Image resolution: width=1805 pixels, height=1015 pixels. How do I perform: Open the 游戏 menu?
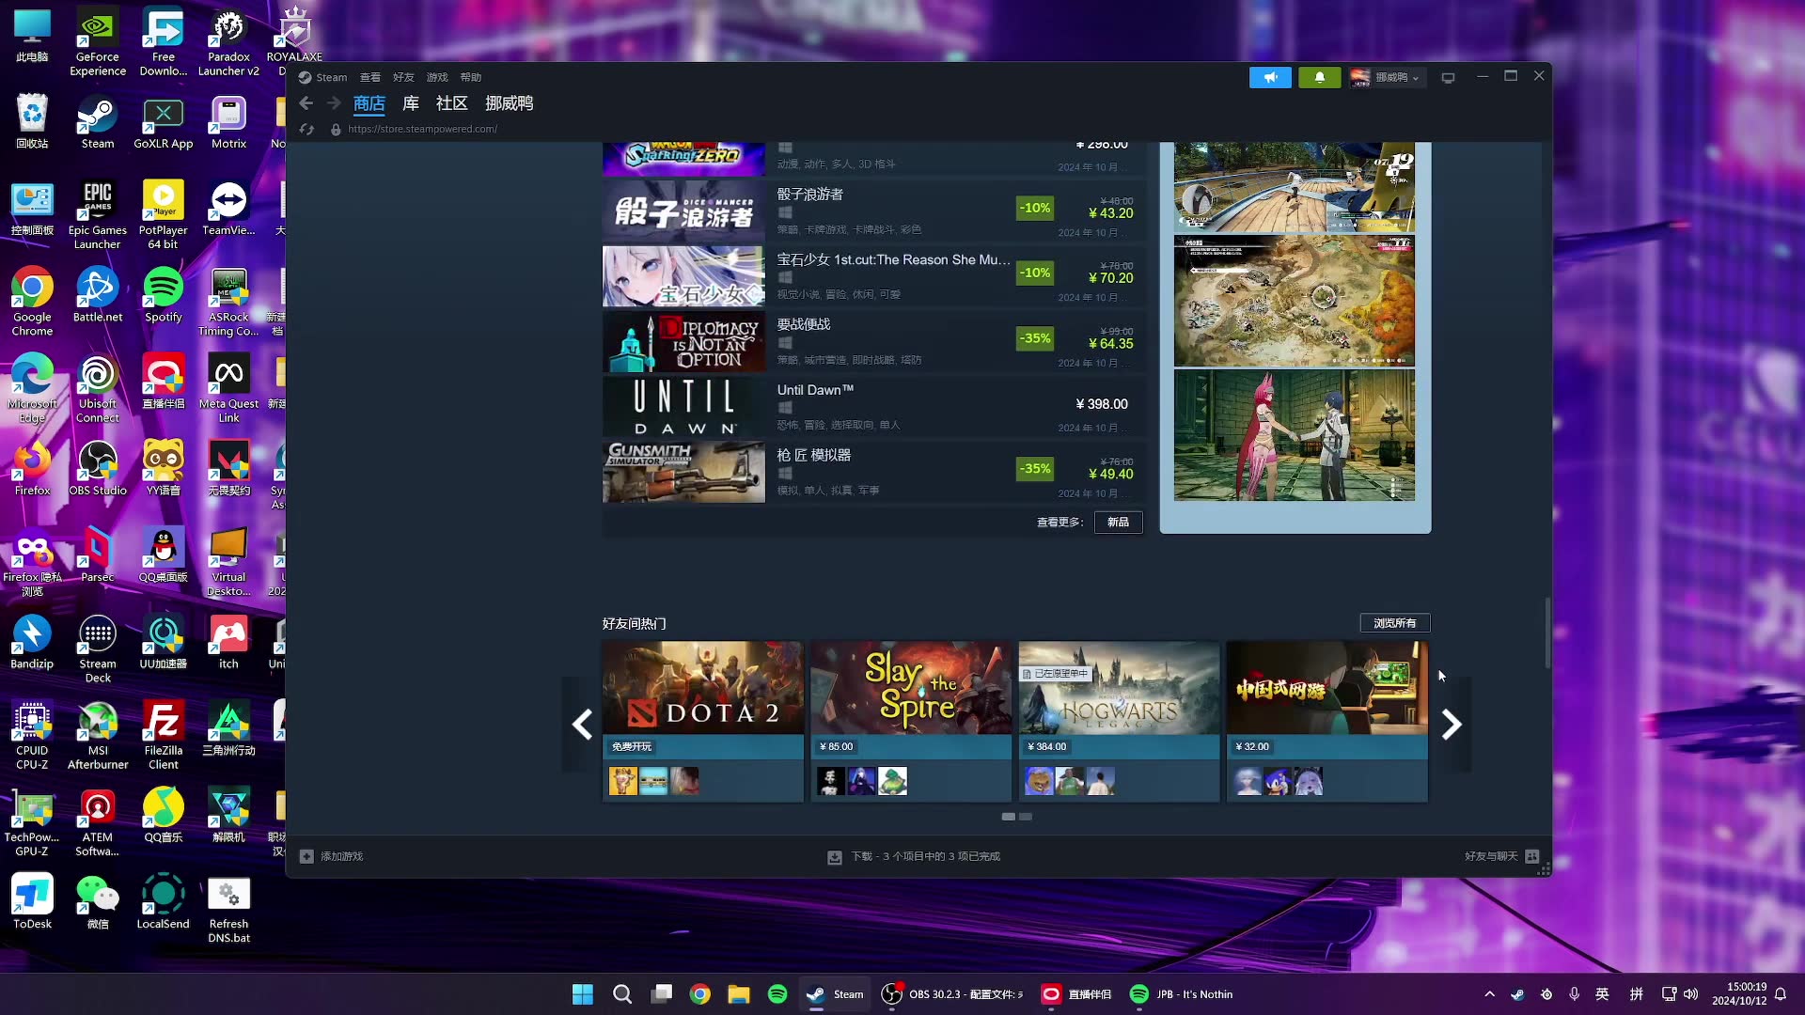[437, 77]
